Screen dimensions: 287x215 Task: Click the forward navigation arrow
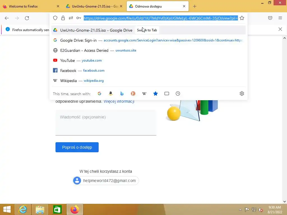click(17, 18)
